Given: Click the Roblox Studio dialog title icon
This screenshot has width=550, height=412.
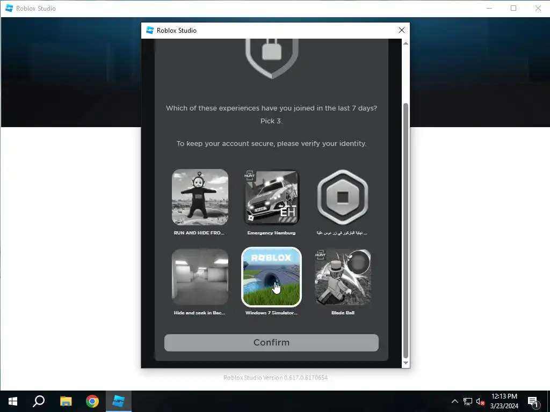Looking at the screenshot, I should pos(150,30).
